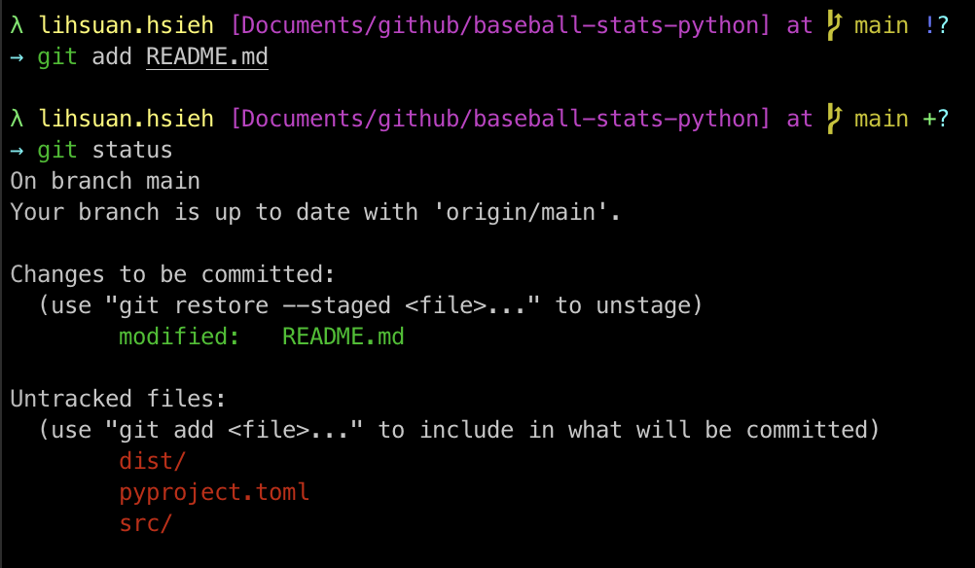Click the 'git status' command text
The height and width of the screenshot is (568, 975).
104,151
